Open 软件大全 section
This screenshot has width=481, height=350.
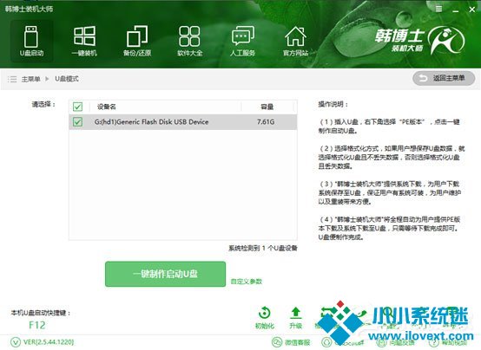click(189, 41)
